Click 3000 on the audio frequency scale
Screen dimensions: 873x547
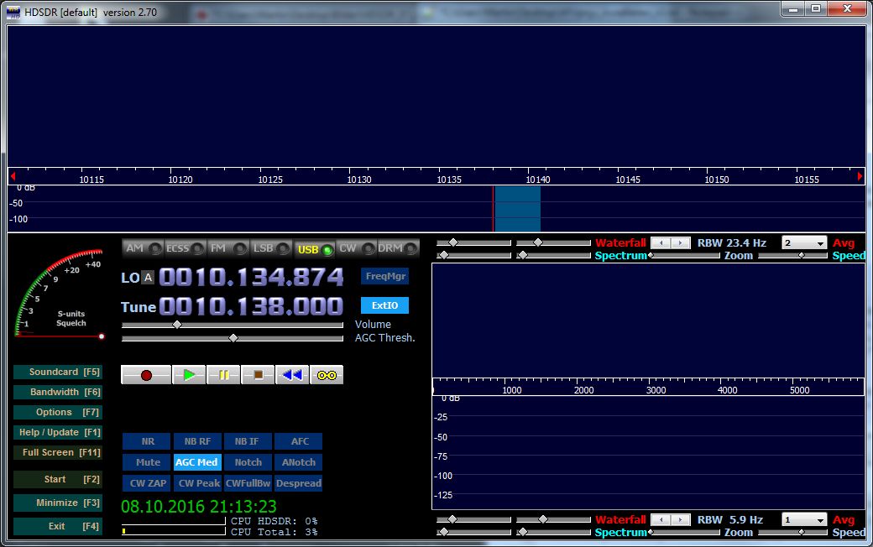point(656,390)
